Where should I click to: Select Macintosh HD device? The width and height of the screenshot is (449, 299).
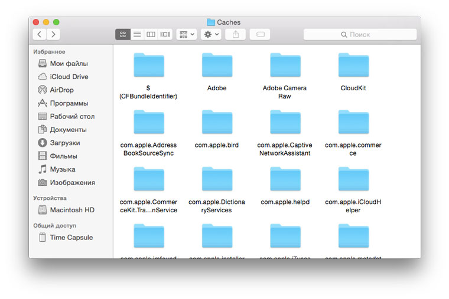click(71, 210)
